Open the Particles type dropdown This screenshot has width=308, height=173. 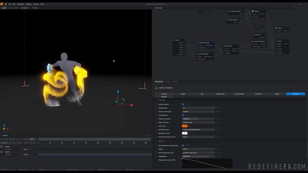click(x=198, y=108)
